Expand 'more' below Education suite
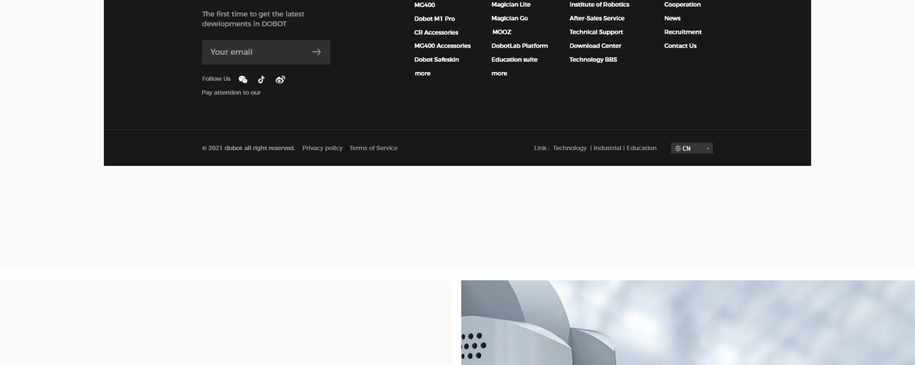Viewport: 915px width, 365px height. tap(499, 73)
